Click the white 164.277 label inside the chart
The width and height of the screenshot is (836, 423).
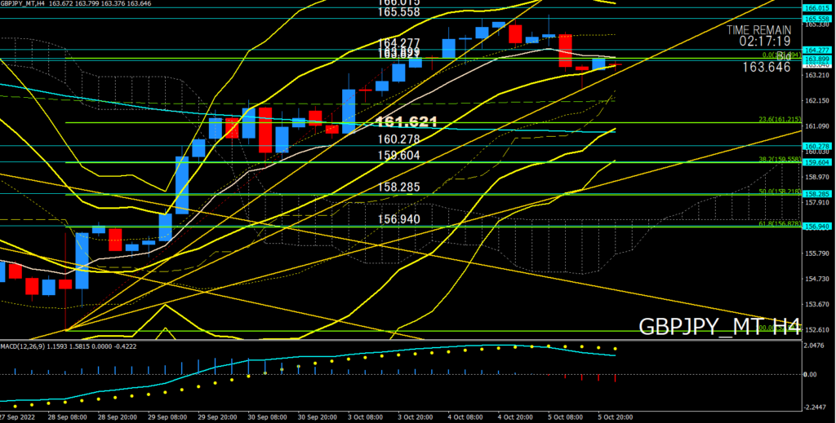(398, 42)
